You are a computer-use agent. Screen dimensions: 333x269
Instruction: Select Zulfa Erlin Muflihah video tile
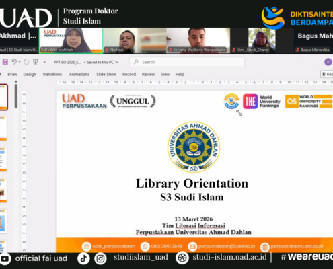(x=71, y=40)
